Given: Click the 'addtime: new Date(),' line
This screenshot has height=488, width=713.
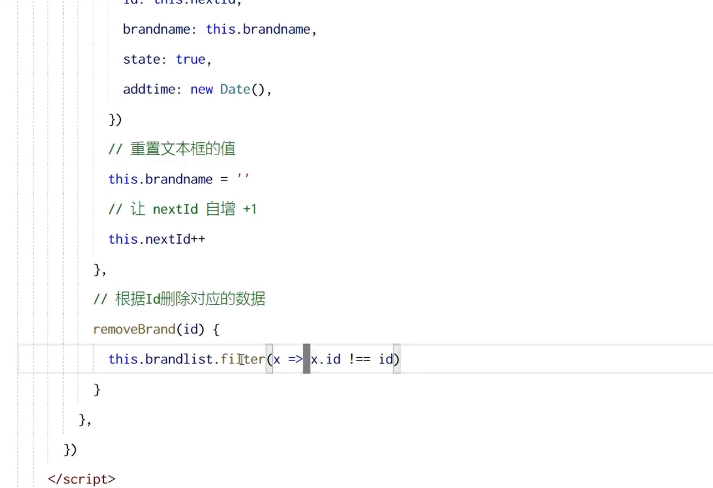Looking at the screenshot, I should pyautogui.click(x=197, y=89).
